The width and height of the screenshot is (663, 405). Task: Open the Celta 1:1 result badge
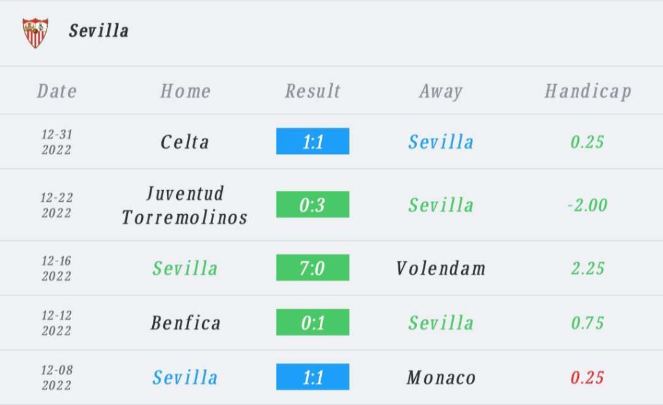coord(313,142)
